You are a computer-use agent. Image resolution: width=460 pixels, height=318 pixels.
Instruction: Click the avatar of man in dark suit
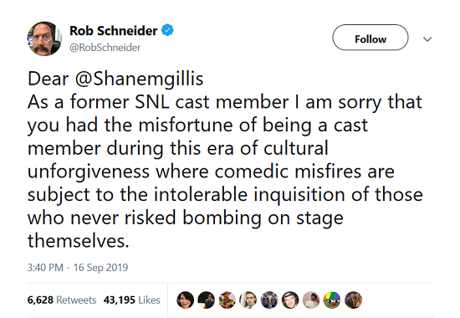click(207, 300)
